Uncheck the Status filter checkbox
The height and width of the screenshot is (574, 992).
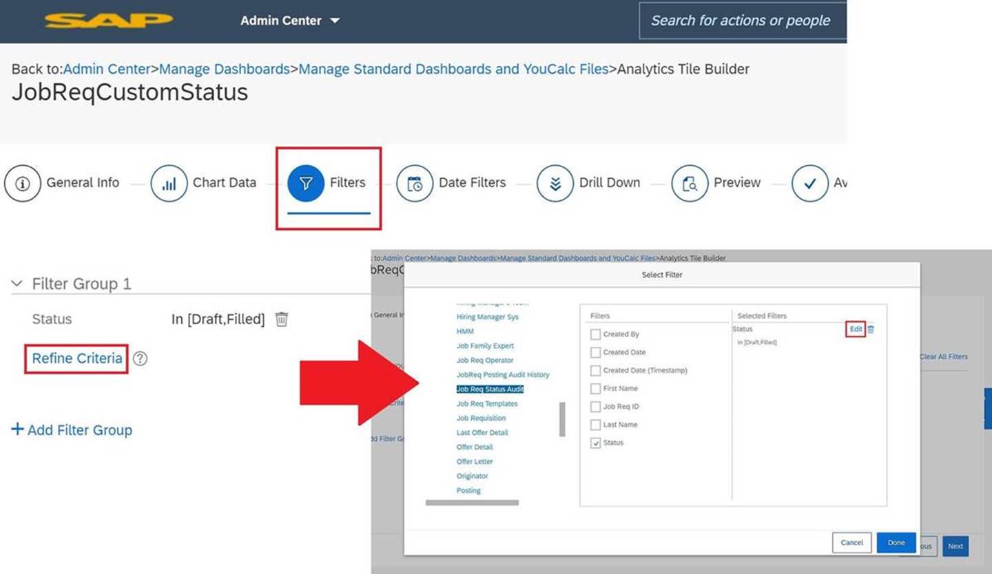point(595,443)
